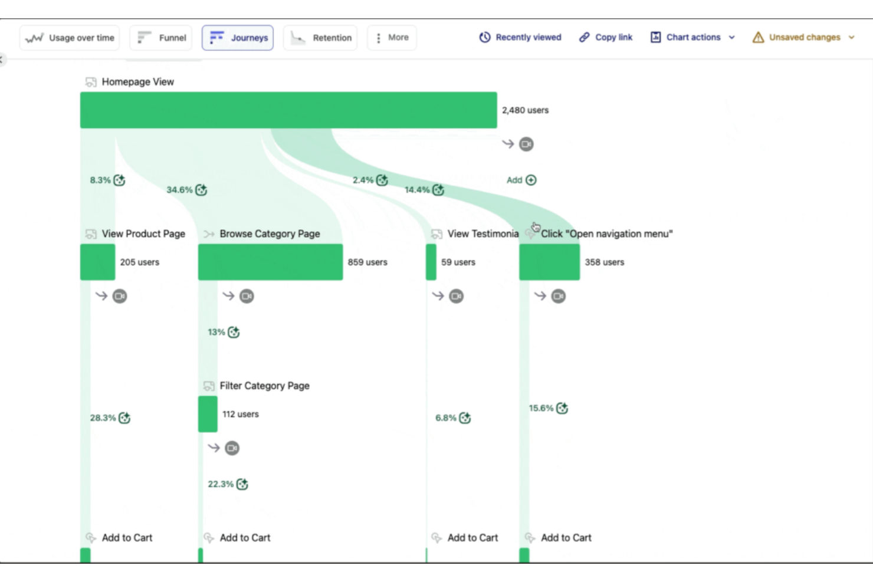This screenshot has width=873, height=582.
Task: Select sparkle icon next to 15.6% path
Action: point(562,407)
